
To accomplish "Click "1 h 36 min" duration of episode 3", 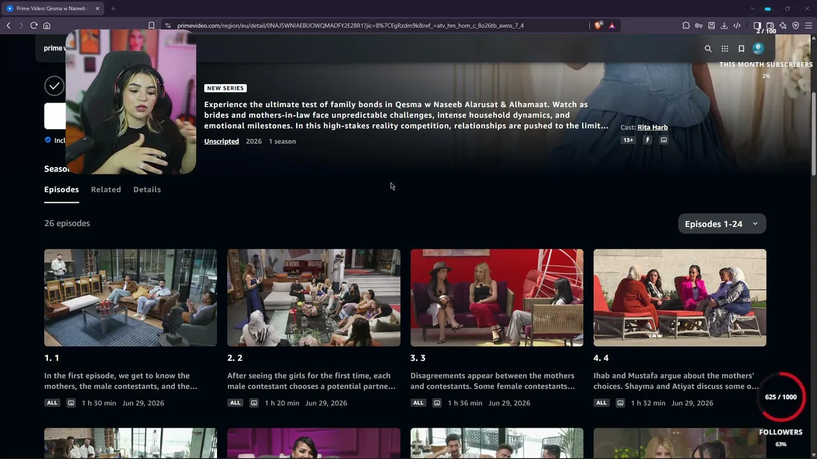I will pos(465,403).
